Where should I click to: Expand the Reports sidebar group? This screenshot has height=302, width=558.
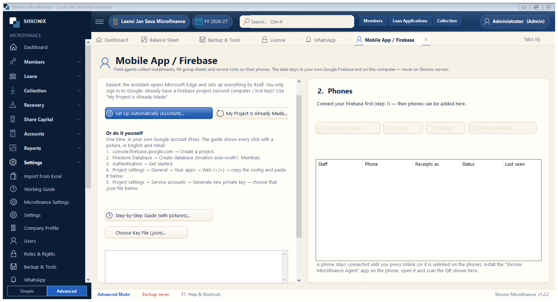click(79, 148)
